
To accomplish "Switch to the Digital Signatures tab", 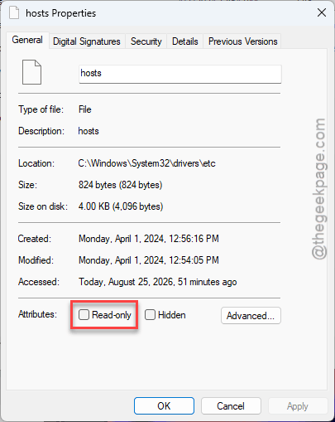I will pos(87,41).
